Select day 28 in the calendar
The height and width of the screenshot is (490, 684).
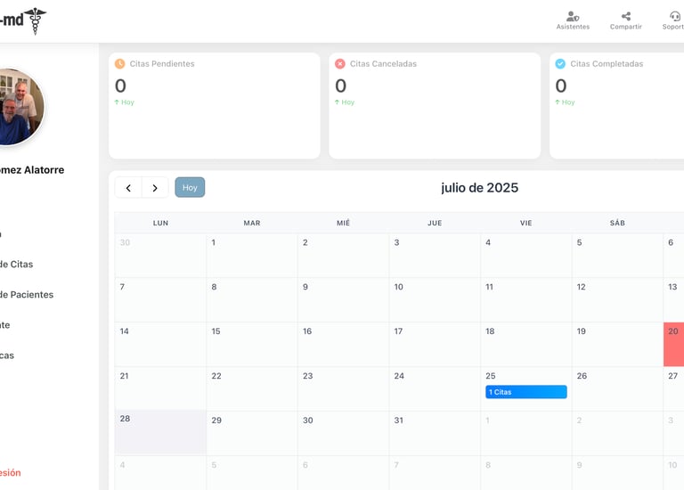coord(160,433)
